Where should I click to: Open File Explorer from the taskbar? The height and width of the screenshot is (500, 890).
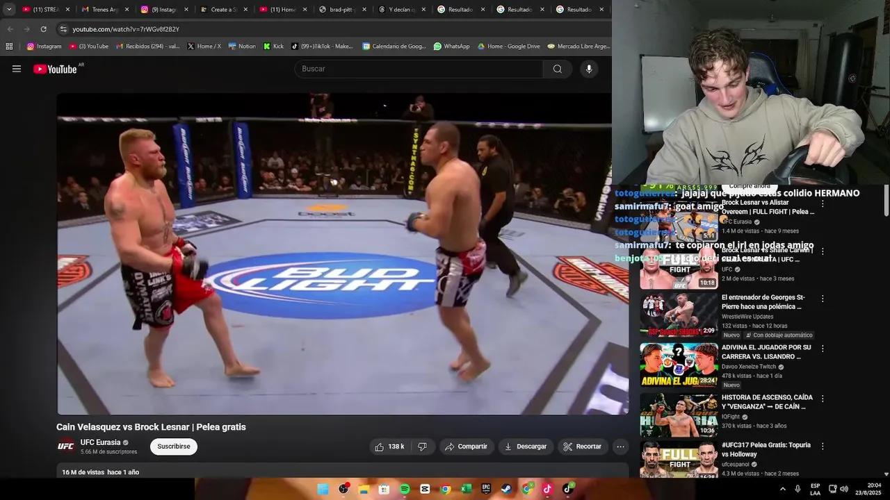click(364, 489)
